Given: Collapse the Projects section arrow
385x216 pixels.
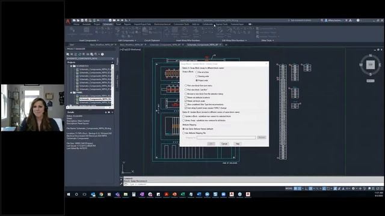Looking at the screenshot, I should [x=112, y=62].
